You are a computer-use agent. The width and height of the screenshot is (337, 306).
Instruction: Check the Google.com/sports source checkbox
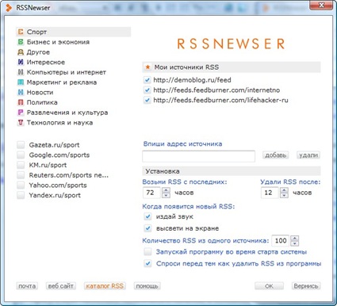coord(21,155)
